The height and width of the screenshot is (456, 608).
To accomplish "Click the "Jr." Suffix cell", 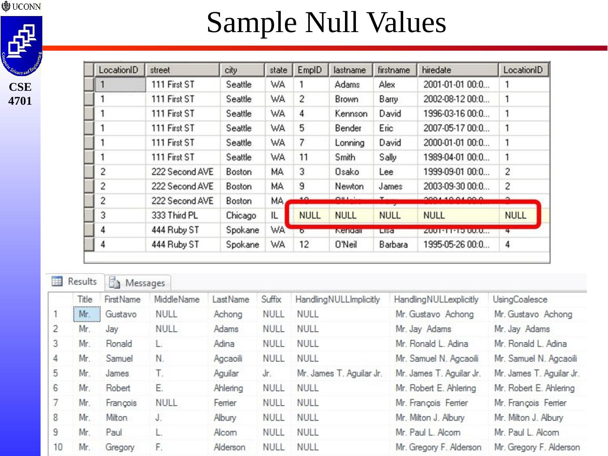I will pos(274,373).
